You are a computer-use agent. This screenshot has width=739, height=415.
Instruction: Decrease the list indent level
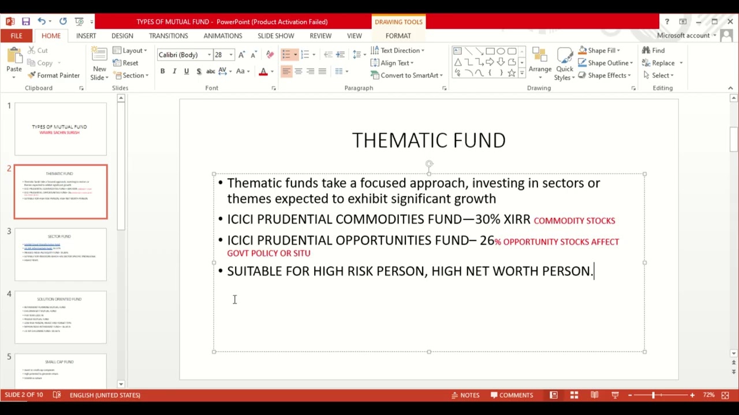[328, 55]
